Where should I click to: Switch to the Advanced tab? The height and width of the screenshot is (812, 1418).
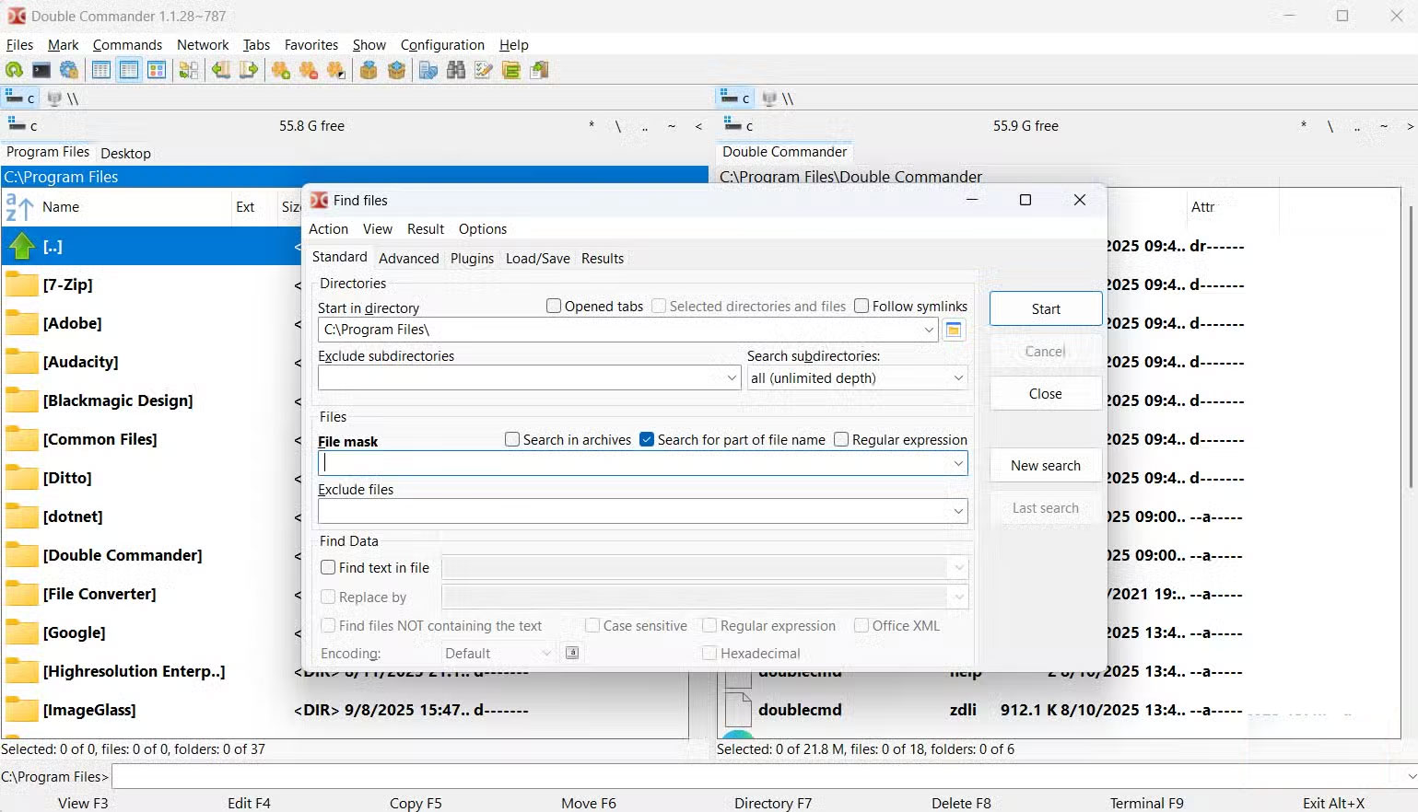coord(408,258)
